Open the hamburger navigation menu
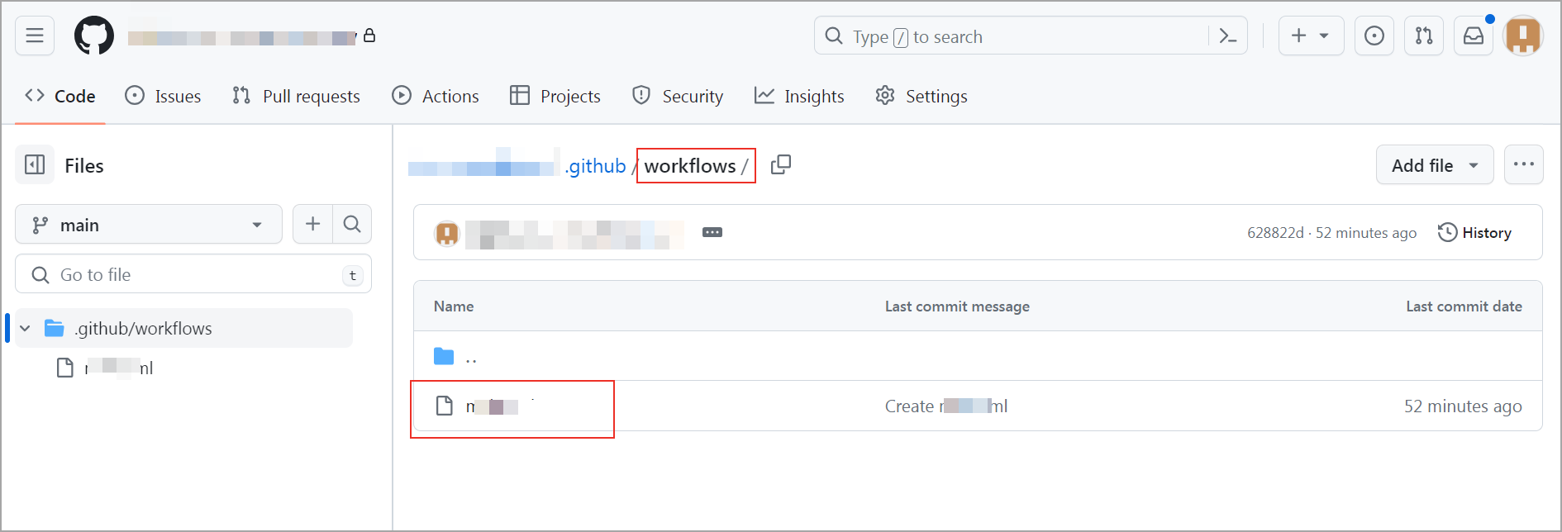Image resolution: width=1562 pixels, height=532 pixels. click(35, 36)
